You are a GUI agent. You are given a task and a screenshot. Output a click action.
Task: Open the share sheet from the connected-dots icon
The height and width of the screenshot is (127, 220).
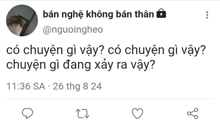tap(193, 114)
